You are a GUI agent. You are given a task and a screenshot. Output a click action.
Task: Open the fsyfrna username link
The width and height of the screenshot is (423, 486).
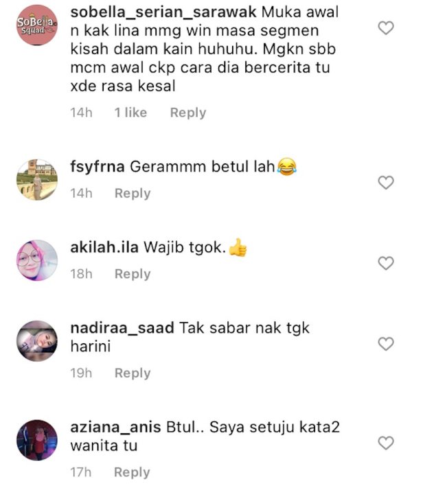click(98, 167)
